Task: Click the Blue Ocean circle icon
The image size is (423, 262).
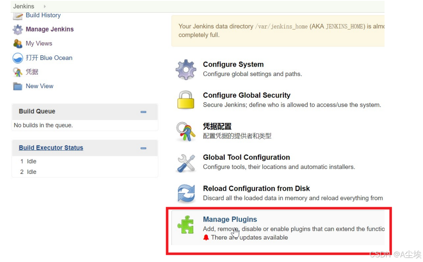Action: coord(18,58)
